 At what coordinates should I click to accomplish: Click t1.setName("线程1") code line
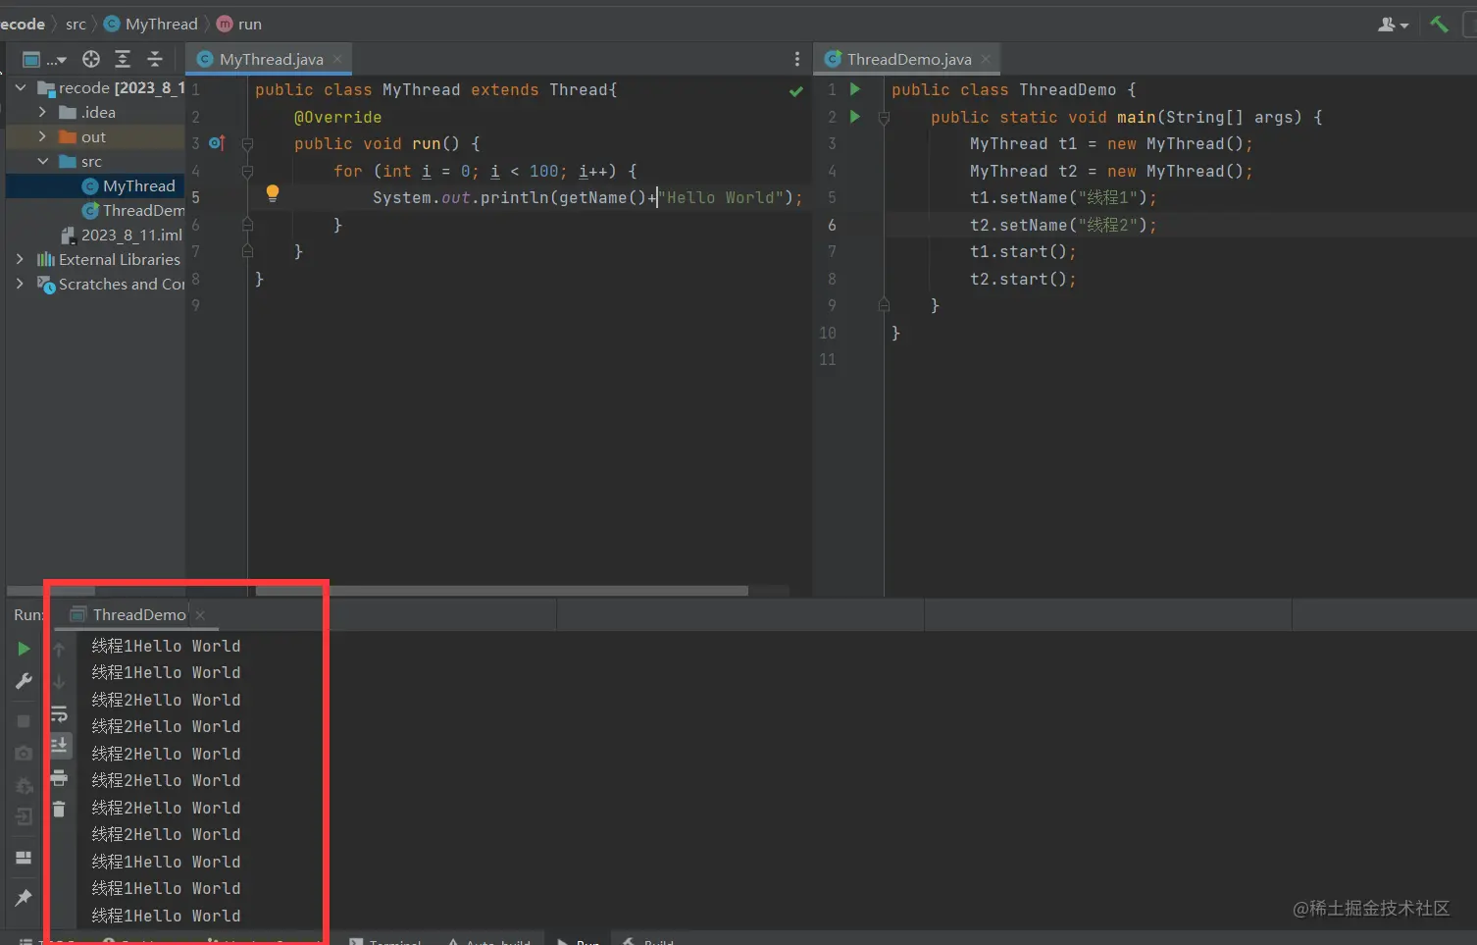pyautogui.click(x=1063, y=197)
